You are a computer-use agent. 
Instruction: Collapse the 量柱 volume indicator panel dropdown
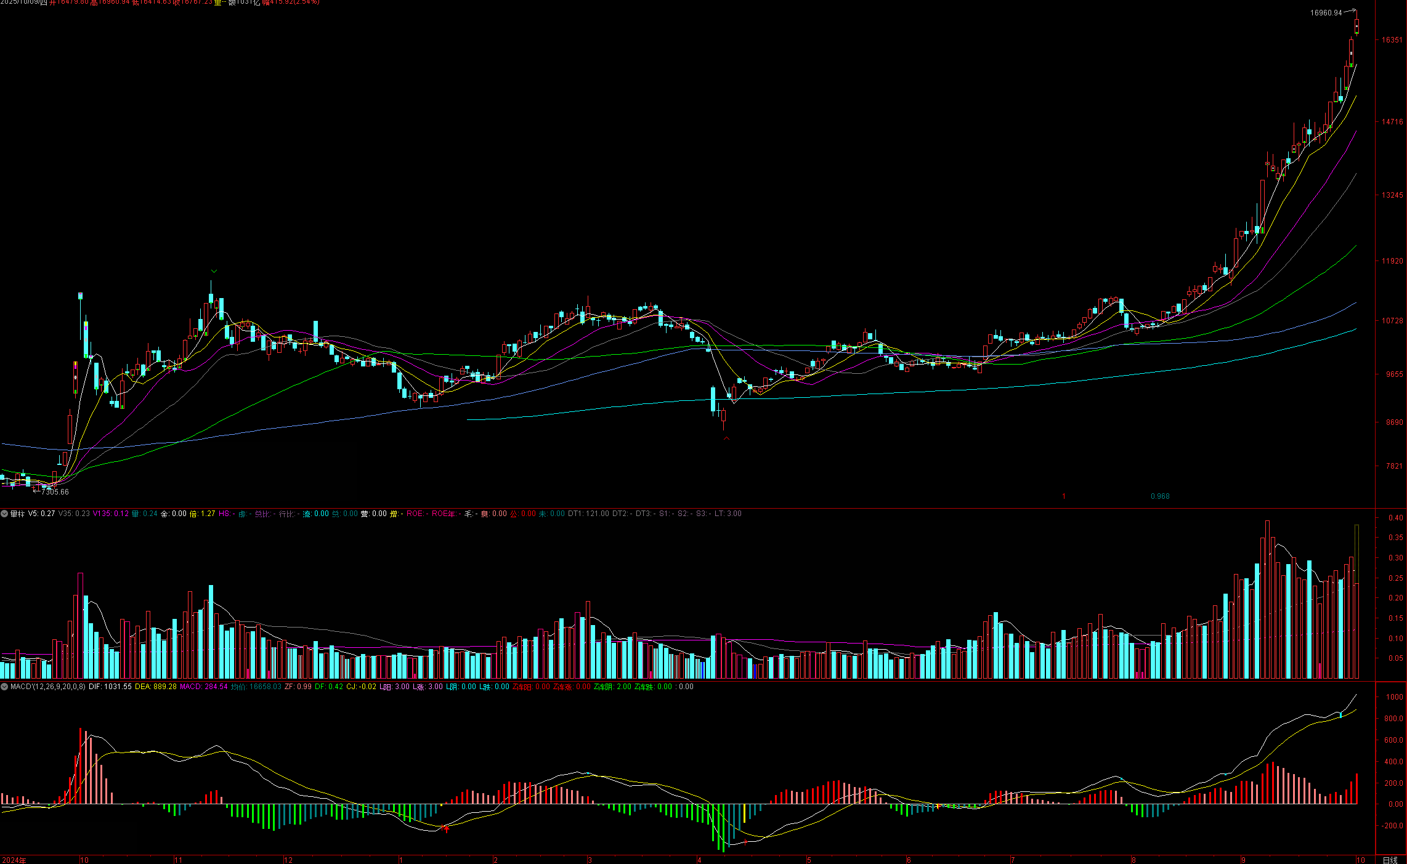[x=4, y=514]
